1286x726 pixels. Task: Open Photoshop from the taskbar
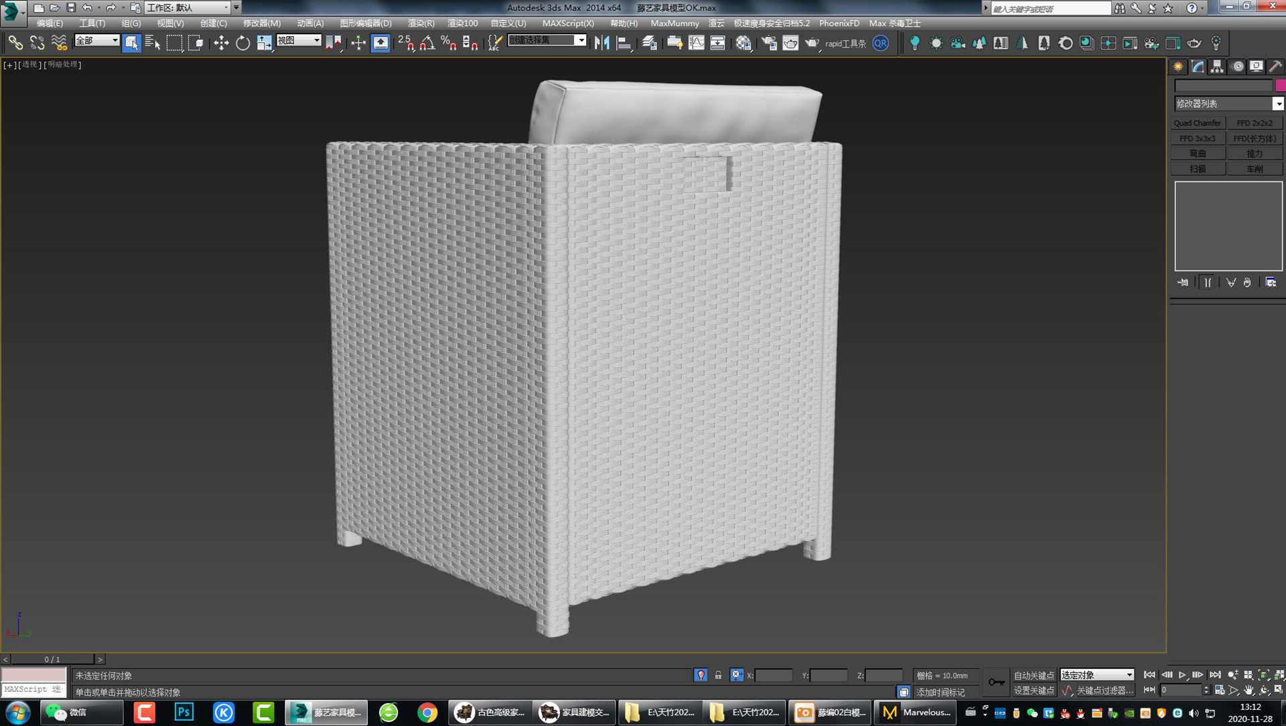tap(184, 713)
